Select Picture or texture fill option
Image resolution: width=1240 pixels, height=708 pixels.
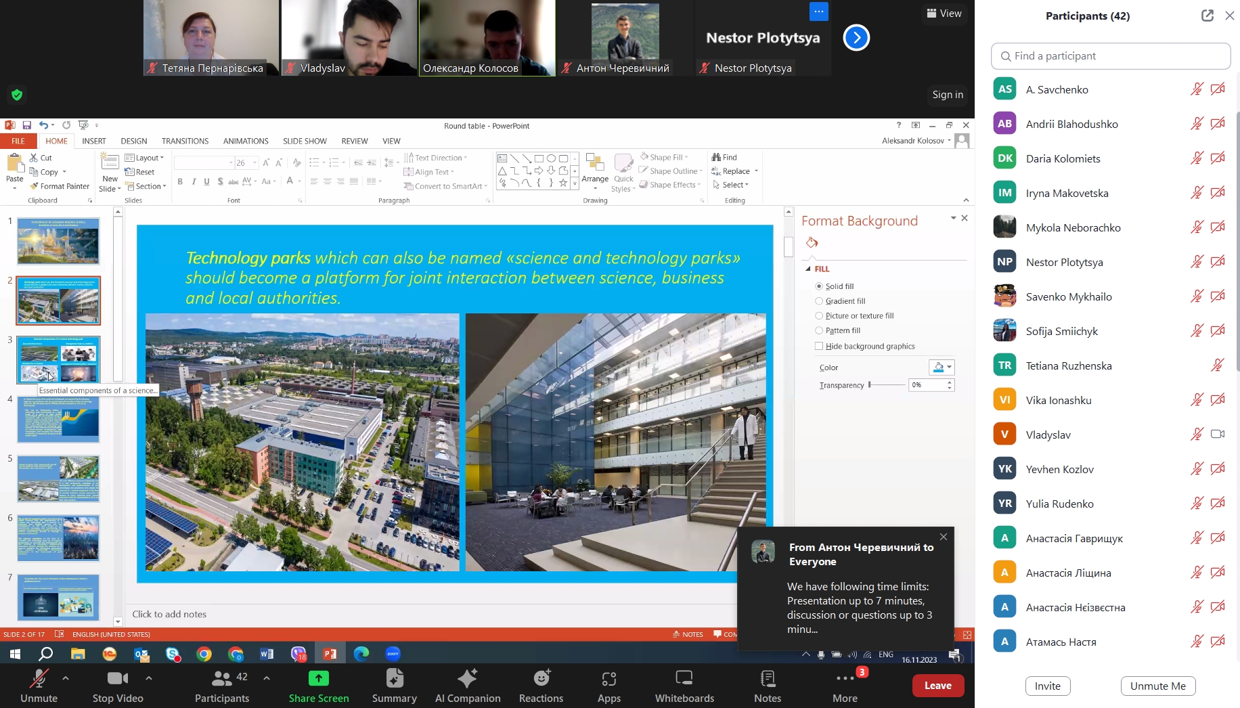pyautogui.click(x=819, y=316)
